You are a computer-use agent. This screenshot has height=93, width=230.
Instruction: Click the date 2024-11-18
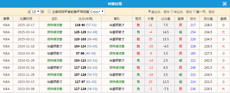point(26,46)
